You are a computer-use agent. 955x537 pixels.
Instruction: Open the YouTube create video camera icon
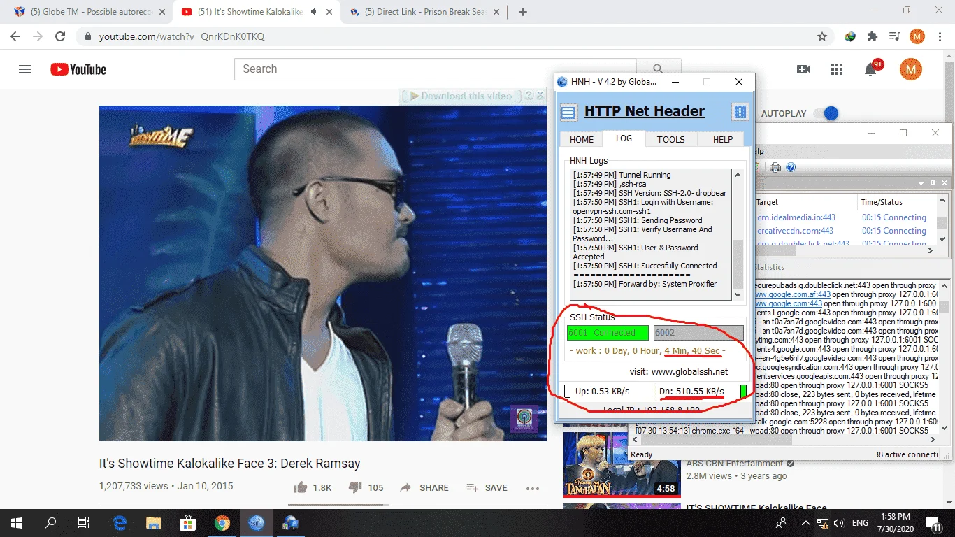click(803, 69)
